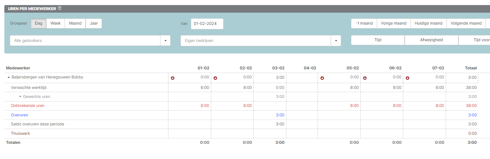Open the Eigen bedrijven dropdown arrow
The width and height of the screenshot is (490, 159).
336,40
